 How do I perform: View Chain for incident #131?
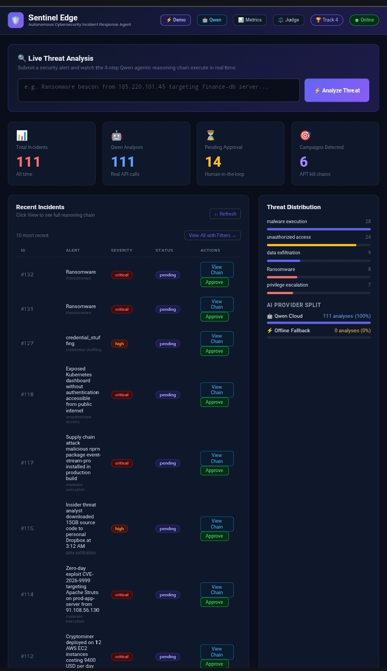(x=217, y=304)
